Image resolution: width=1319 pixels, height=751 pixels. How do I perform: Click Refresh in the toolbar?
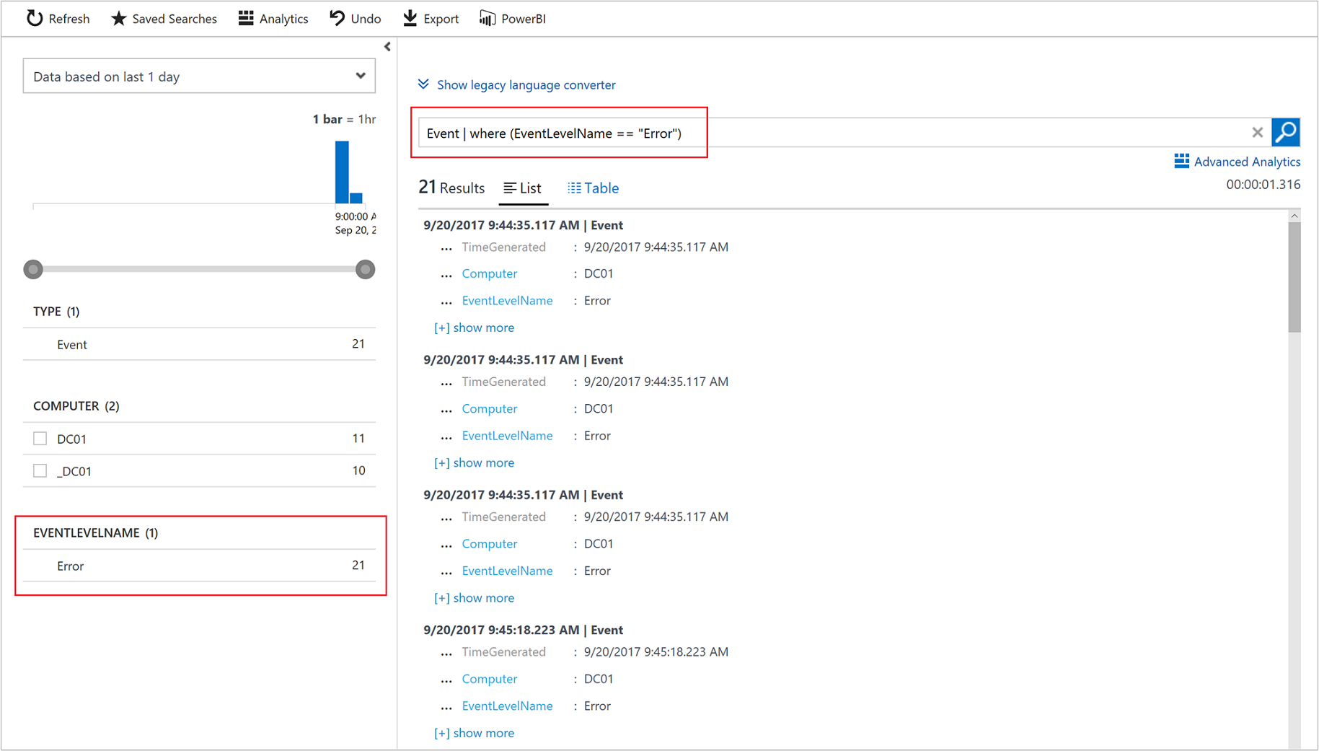[x=58, y=18]
